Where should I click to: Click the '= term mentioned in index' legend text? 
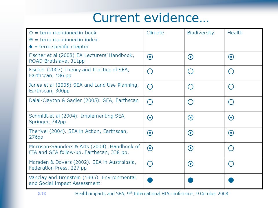pyautogui.click(x=66, y=40)
